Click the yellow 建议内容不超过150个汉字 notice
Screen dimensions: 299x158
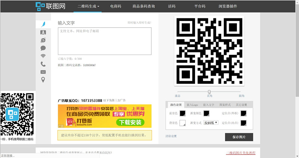click(x=105, y=135)
